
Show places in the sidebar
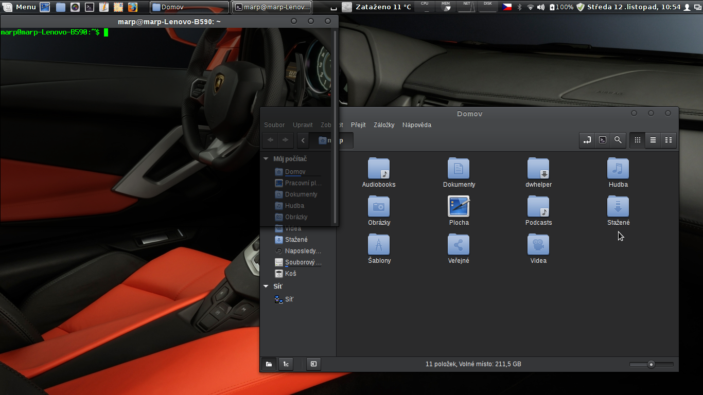pos(269,364)
